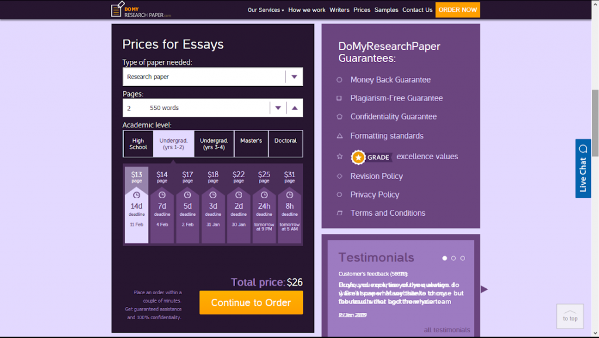Image resolution: width=599 pixels, height=338 pixels.
Task: Decrease pages with the down arrow
Action: tap(278, 108)
